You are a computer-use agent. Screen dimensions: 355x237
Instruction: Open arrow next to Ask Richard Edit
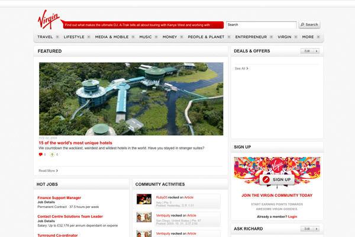[x=317, y=229]
